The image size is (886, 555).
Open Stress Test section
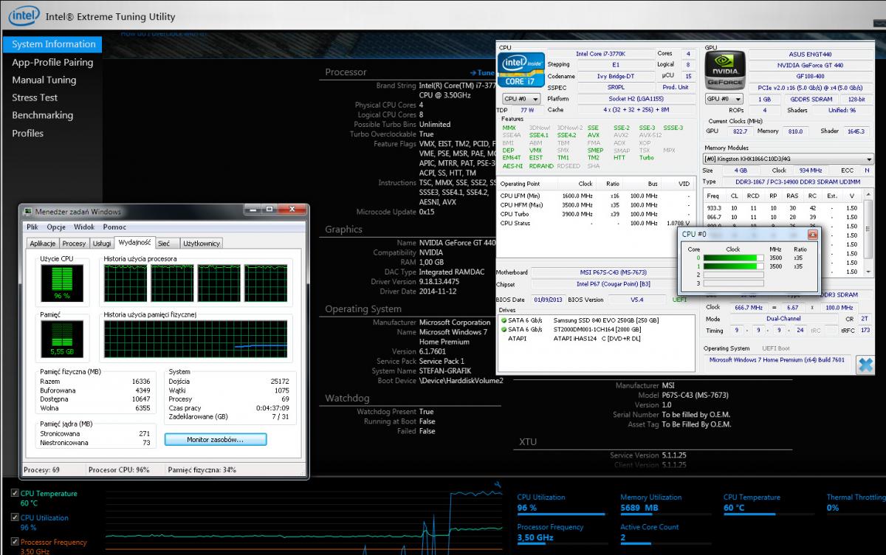click(x=35, y=97)
